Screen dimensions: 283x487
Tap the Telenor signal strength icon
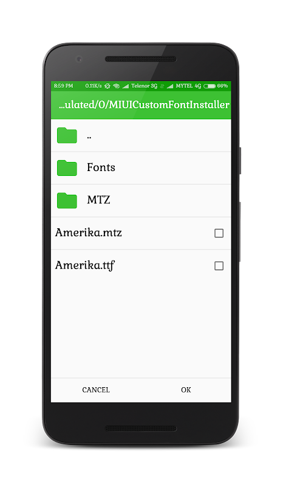[126, 86]
